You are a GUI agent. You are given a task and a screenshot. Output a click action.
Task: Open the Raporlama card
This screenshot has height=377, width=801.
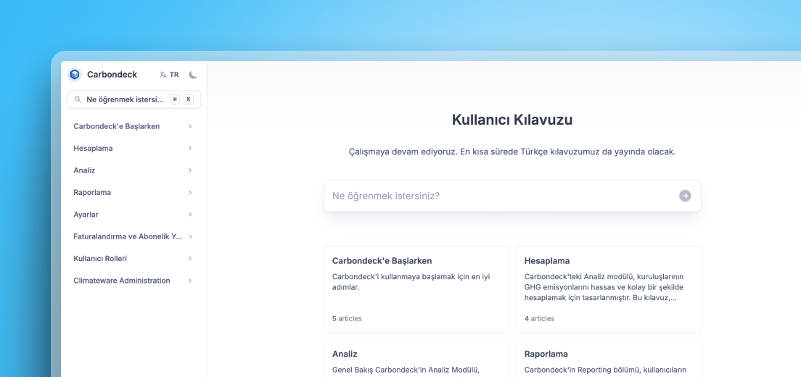click(x=608, y=358)
